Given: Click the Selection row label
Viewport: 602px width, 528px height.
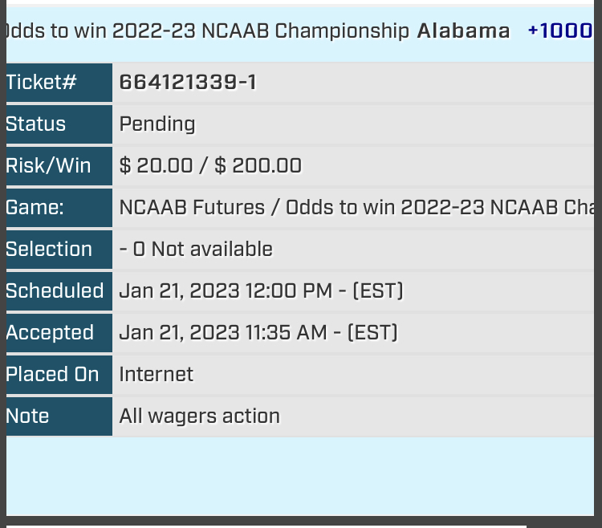Looking at the screenshot, I should tap(49, 250).
